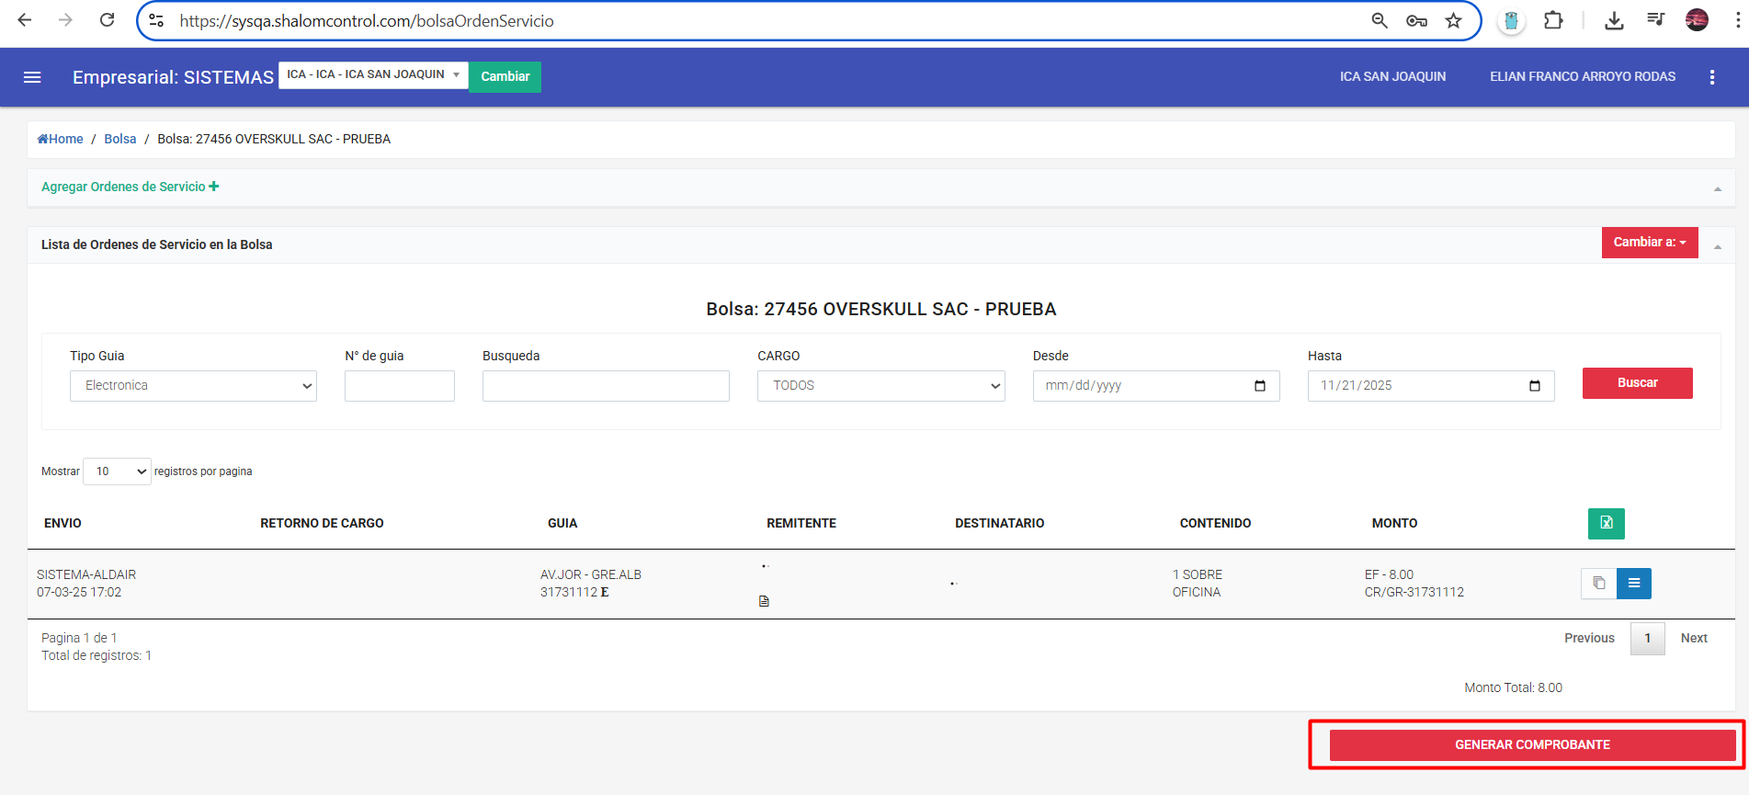Open the three-dot user options menu

[1711, 77]
